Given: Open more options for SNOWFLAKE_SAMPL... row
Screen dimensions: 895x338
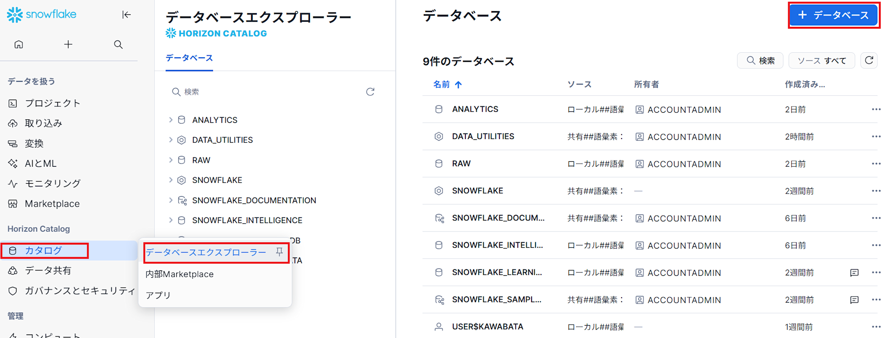Looking at the screenshot, I should coord(876,300).
